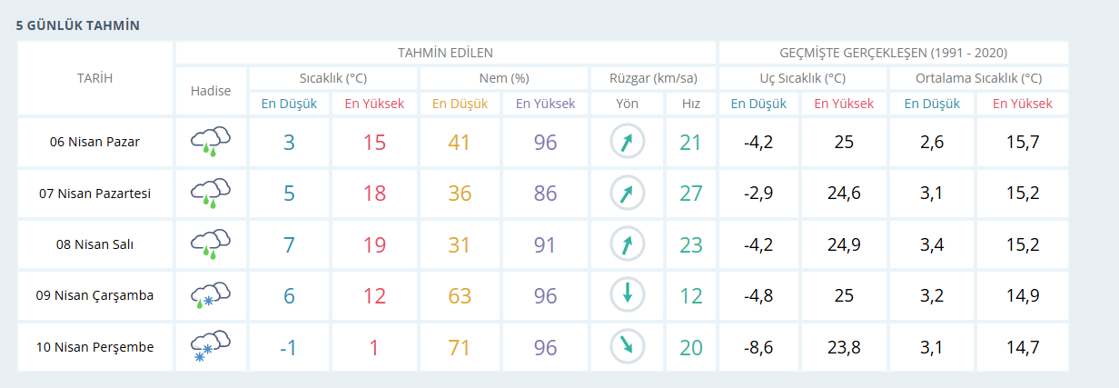The image size is (1119, 388).
Task: Click the snow icon for 10 Nisan Perşembe
Action: coord(210,345)
